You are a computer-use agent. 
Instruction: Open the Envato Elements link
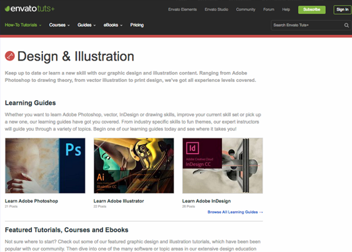coord(182,9)
